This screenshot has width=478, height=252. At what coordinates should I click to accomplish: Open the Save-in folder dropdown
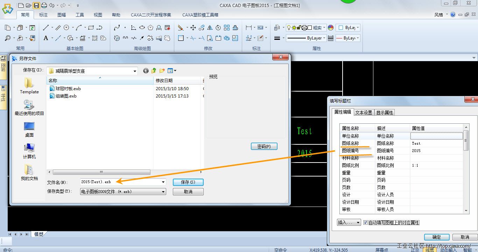135,71
